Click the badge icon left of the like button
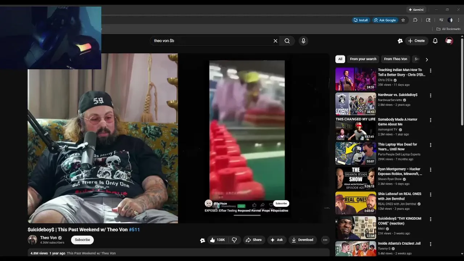Viewport: 464px width, 261px height. click(x=203, y=240)
